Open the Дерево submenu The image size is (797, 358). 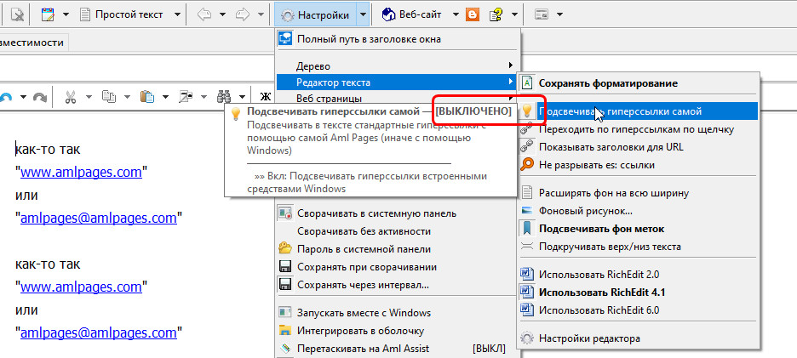click(x=398, y=66)
